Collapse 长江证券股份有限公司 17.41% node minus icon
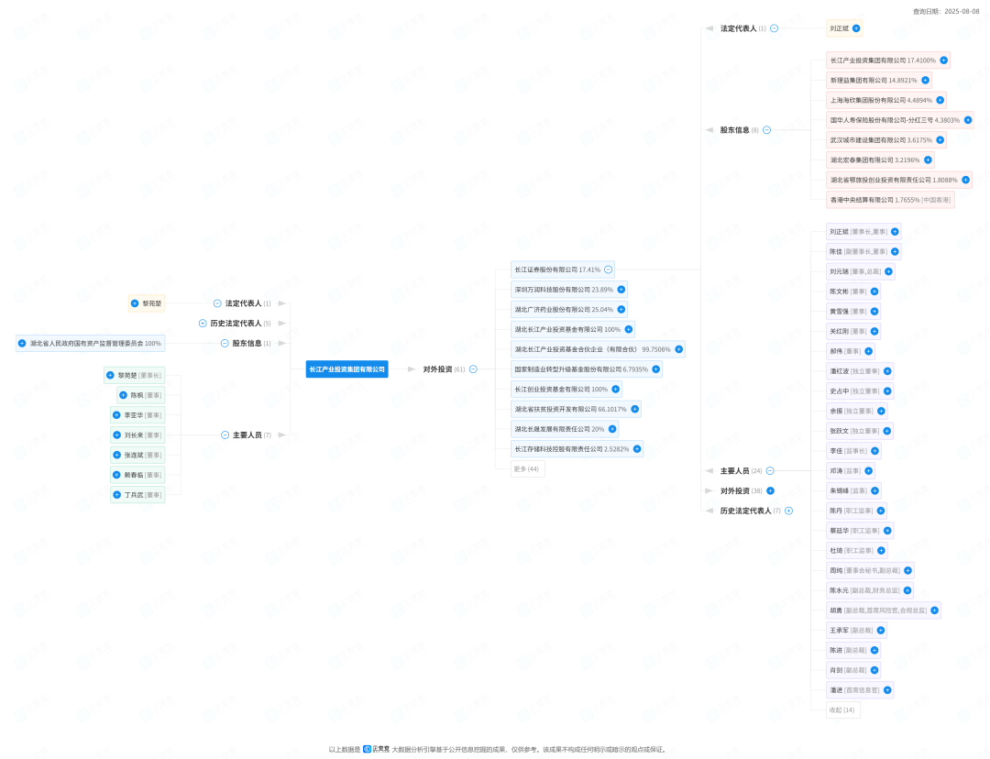The width and height of the screenshot is (990, 759). 608,269
